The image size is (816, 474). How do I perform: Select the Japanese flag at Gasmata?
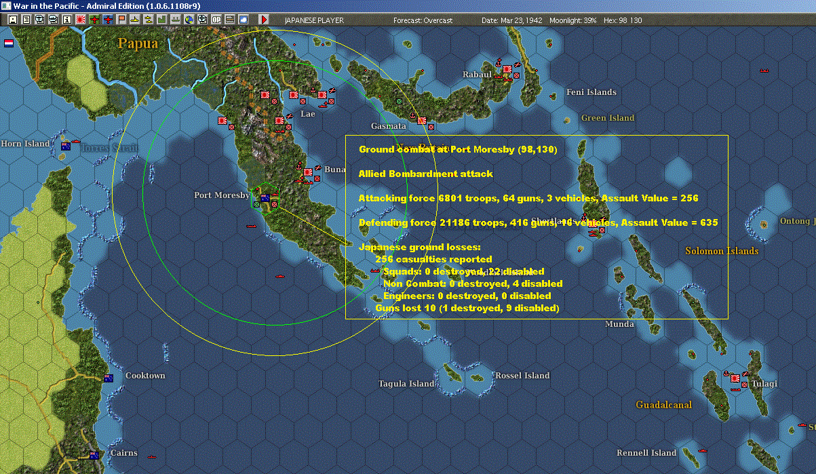pos(421,121)
